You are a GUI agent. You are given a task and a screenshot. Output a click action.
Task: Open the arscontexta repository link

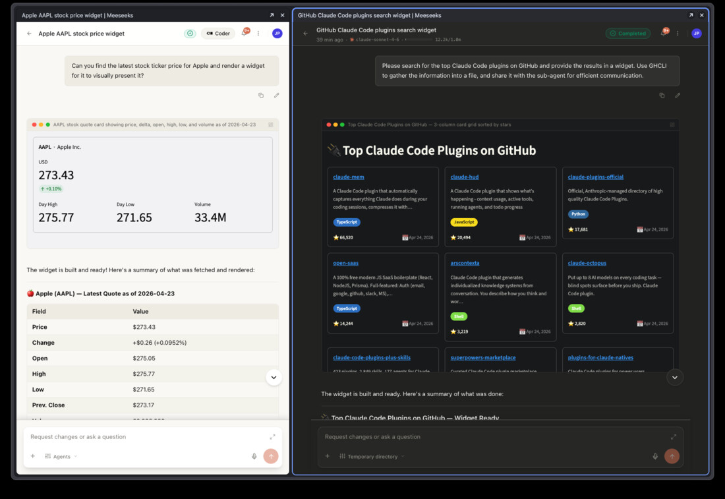(465, 262)
